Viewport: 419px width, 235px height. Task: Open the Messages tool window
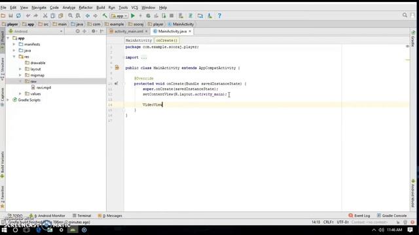(x=110, y=215)
